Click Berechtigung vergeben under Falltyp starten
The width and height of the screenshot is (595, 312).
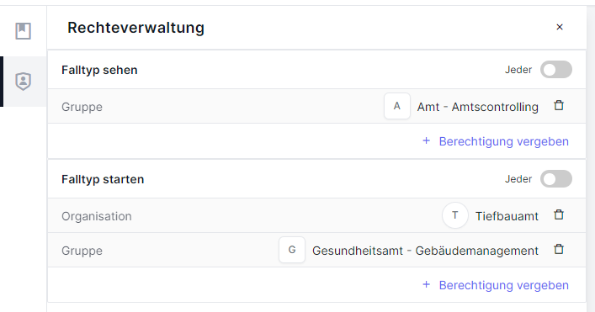[503, 285]
